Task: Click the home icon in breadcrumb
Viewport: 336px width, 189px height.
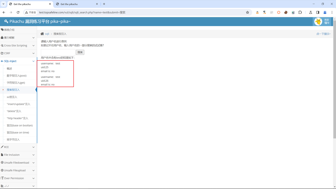Action: pos(42,34)
